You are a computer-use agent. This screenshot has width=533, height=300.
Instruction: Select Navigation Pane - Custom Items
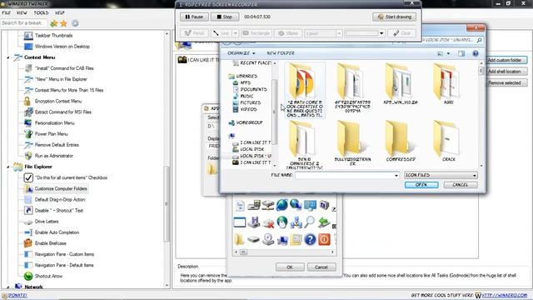click(64, 254)
